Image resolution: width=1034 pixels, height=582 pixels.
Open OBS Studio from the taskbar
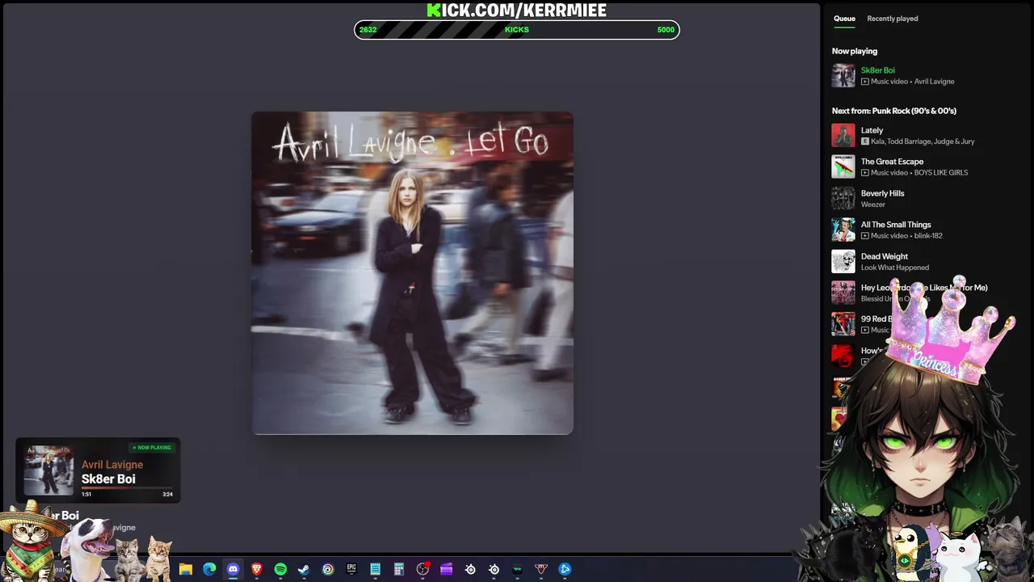422,569
